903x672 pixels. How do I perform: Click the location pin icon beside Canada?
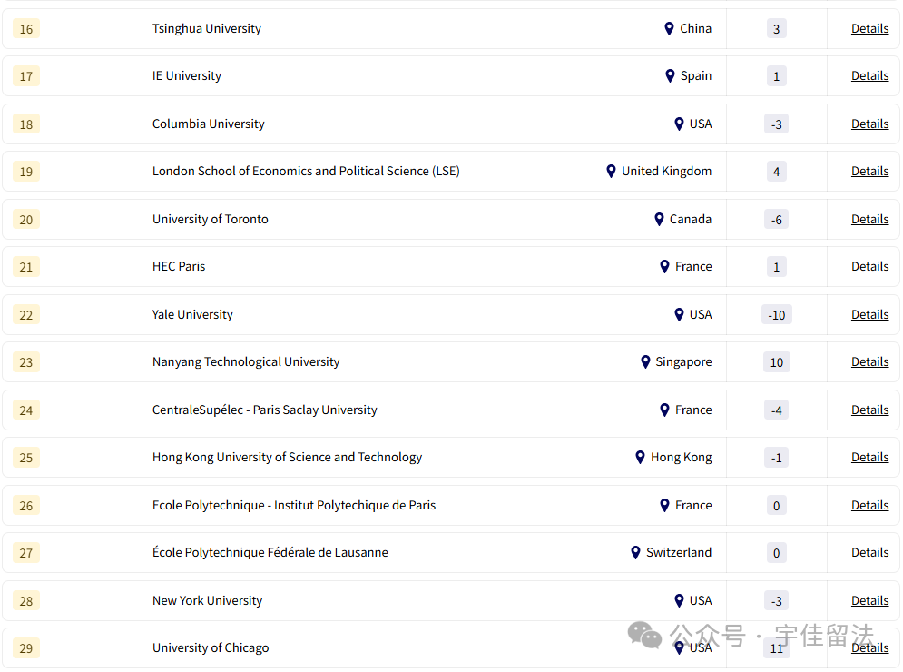(660, 219)
